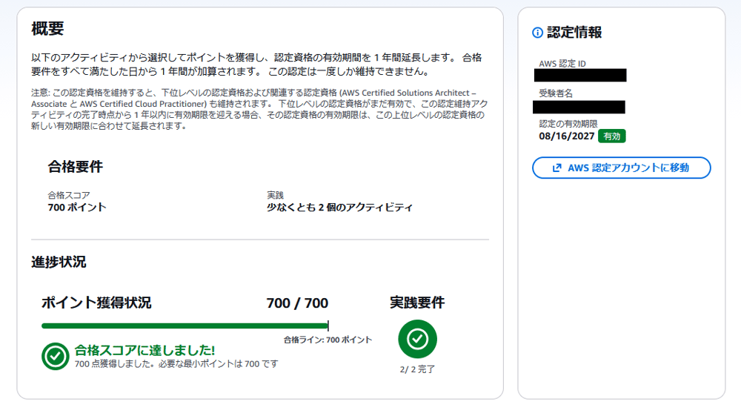This screenshot has height=416, width=741.
Task: Click the 認定情報 panel heading
Action: [574, 33]
